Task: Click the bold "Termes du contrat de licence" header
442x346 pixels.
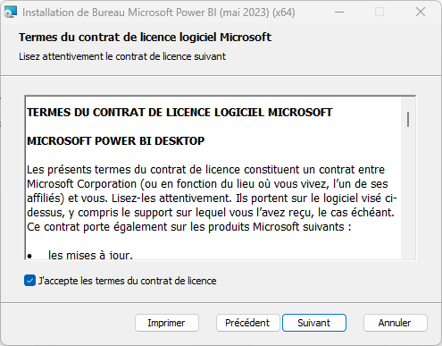Action: point(145,38)
